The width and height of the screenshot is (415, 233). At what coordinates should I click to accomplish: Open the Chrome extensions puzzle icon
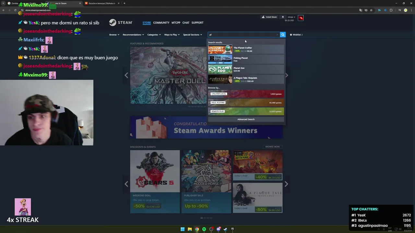tap(391, 10)
